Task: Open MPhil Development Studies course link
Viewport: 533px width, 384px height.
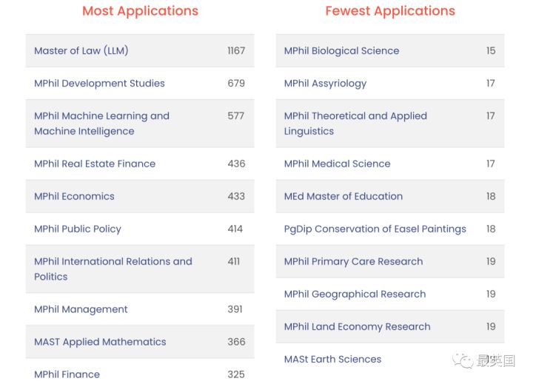Action: pos(99,84)
